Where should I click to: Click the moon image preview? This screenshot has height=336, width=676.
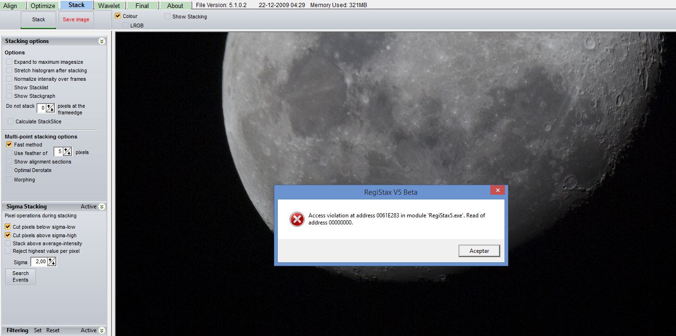395,184
